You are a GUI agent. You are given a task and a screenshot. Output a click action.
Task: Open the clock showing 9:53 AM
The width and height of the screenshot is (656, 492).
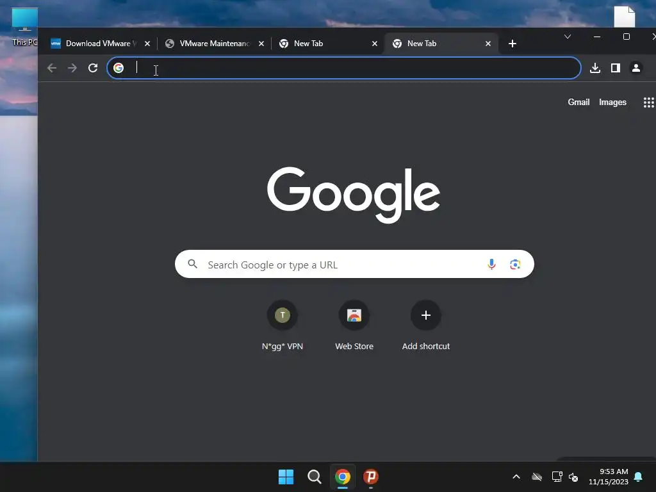click(609, 477)
